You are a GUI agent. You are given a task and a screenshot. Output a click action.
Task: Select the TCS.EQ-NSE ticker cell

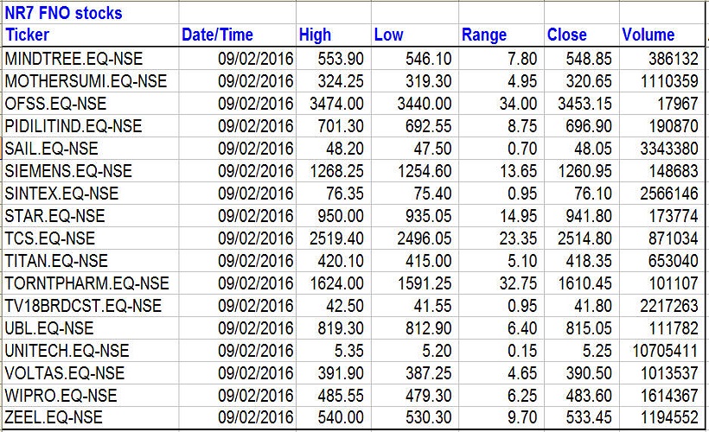50,238
